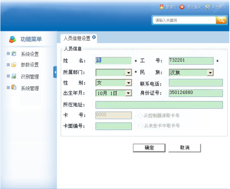The height and width of the screenshot is (189, 230).
Task: Close the 人员信息设置 tab
Action: coord(94,37)
